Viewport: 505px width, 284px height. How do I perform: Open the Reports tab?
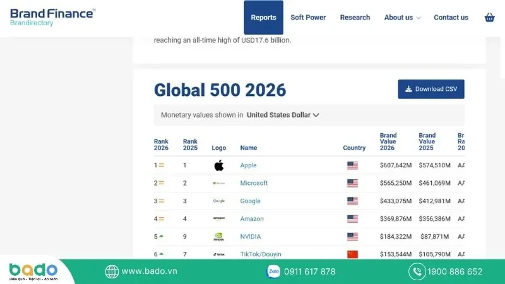(x=263, y=18)
